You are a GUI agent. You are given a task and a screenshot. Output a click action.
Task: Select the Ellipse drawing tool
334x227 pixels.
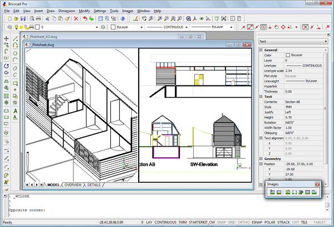[x=15, y=69]
